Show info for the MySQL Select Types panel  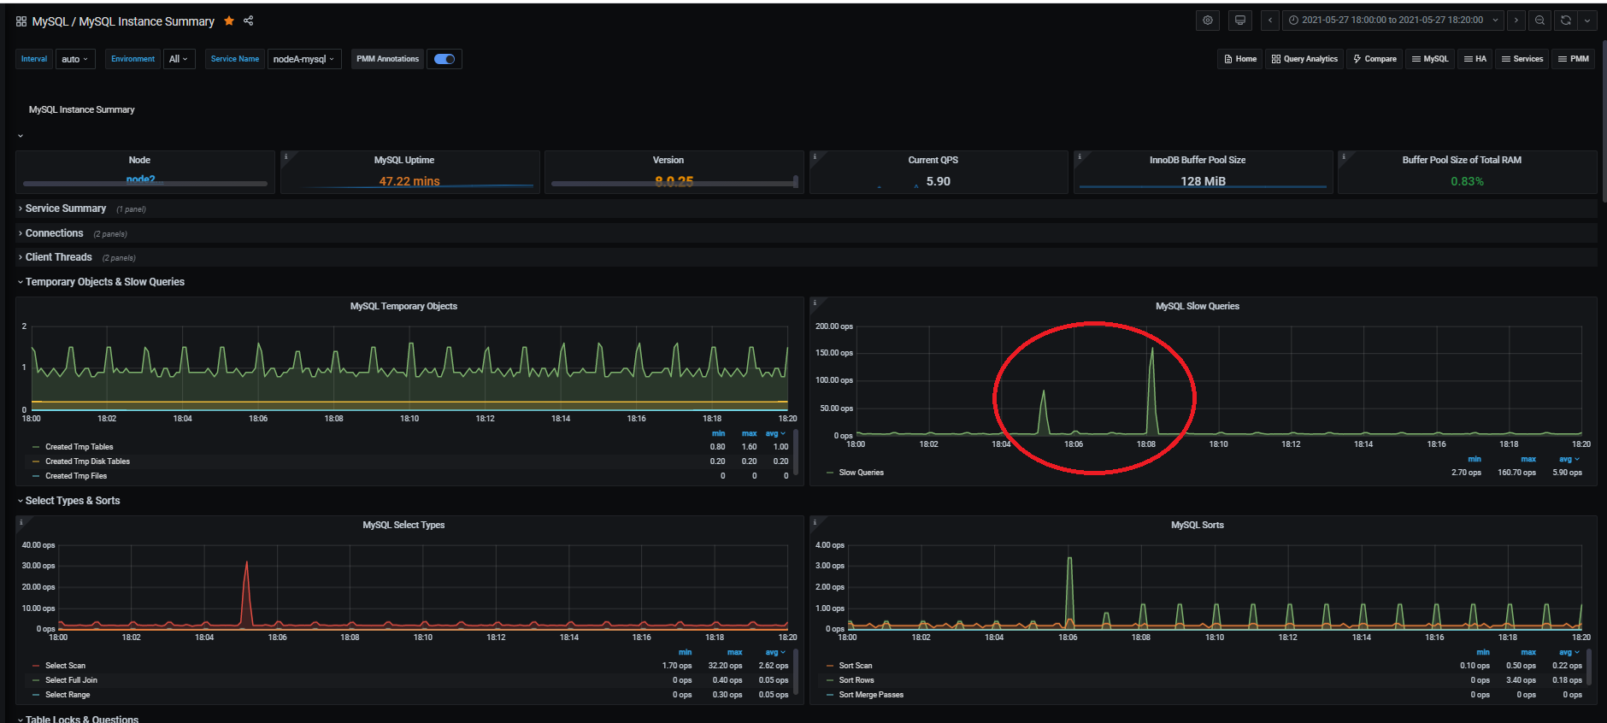[x=21, y=521]
